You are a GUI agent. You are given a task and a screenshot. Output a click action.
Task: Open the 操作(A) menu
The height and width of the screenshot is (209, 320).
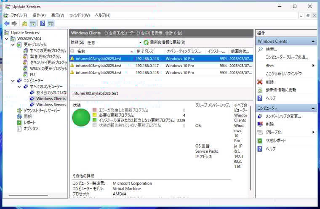pyautogui.click(x=39, y=15)
